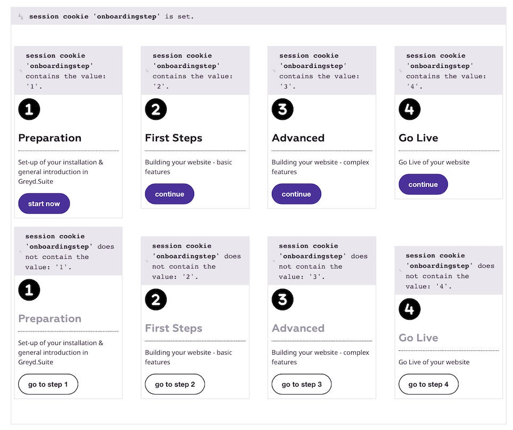Select the condition header "contains the value: '3'"
The image size is (513, 430).
(x=322, y=71)
